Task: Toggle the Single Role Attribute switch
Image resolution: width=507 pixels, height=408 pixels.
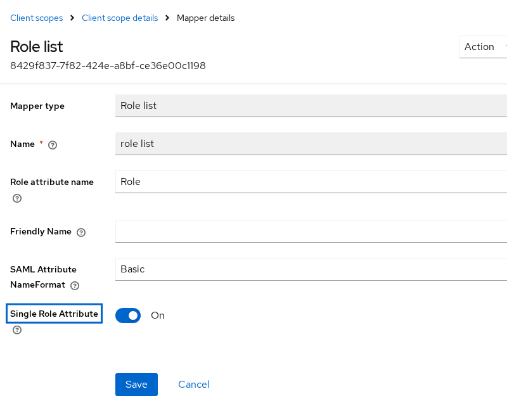Action: pyautogui.click(x=128, y=316)
